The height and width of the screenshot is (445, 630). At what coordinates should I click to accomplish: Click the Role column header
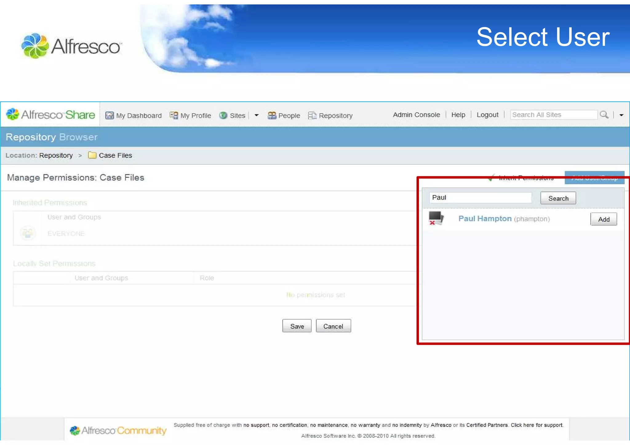(x=207, y=278)
